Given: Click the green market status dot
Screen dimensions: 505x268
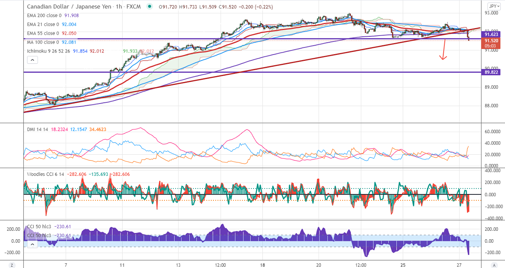Looking at the screenshot, I should (x=150, y=6).
